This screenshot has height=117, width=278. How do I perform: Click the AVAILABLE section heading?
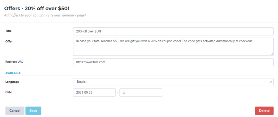tap(13, 73)
